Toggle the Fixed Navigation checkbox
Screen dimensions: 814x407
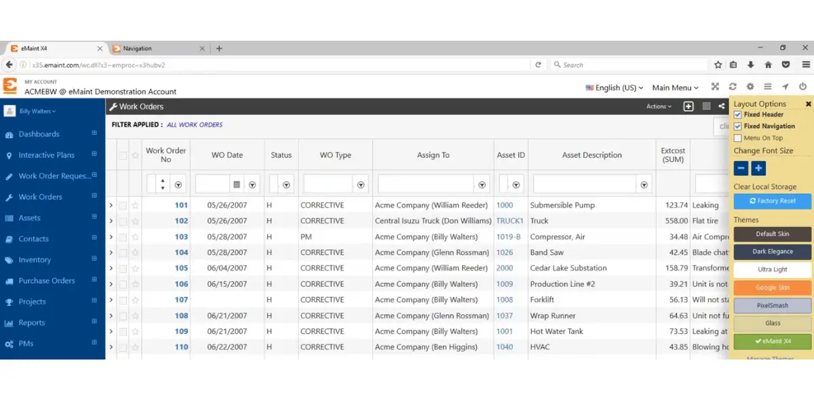pyautogui.click(x=738, y=126)
